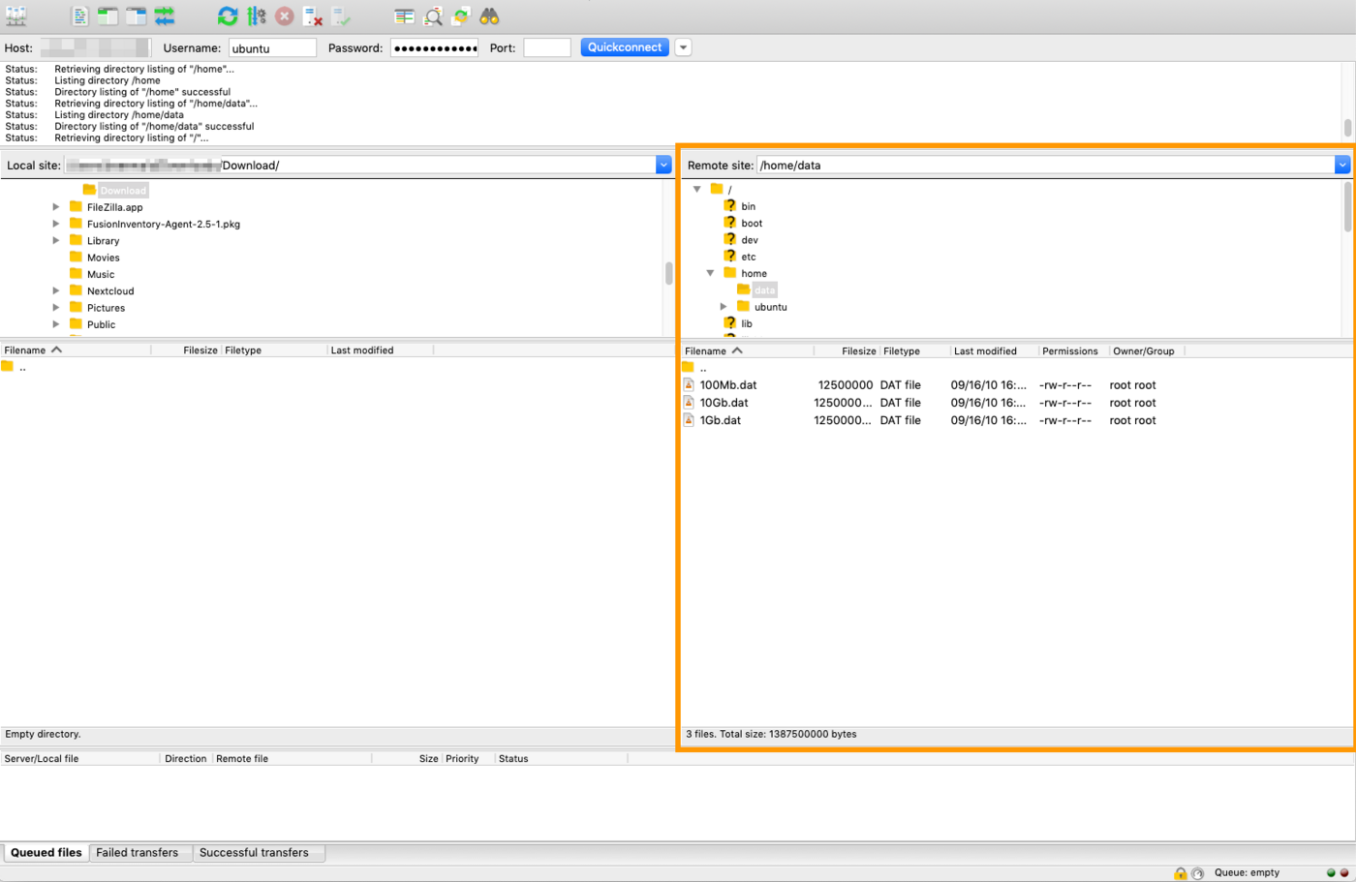Open the Site Manager
Viewport: 1356px width, 882px height.
coord(15,15)
